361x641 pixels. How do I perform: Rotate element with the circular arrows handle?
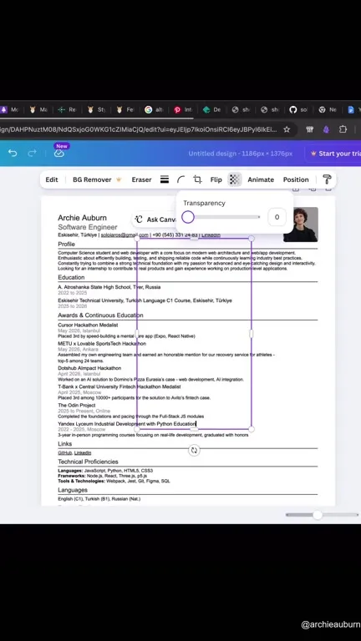(x=194, y=450)
